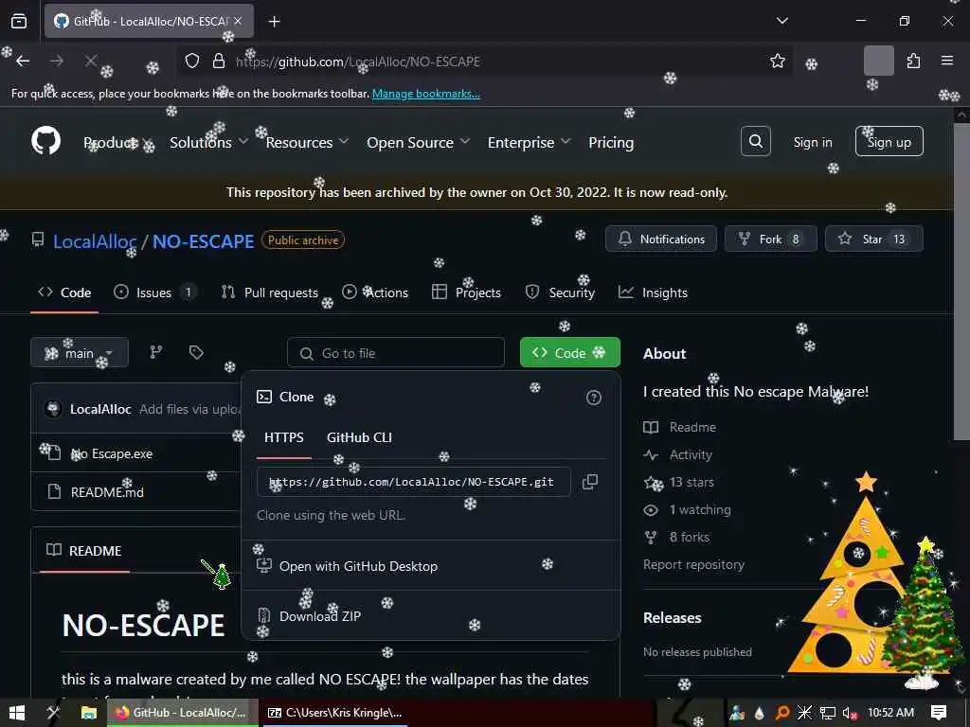This screenshot has height=727, width=970.
Task: Click the magnifier icon in the system tray
Action: pyautogui.click(x=782, y=713)
